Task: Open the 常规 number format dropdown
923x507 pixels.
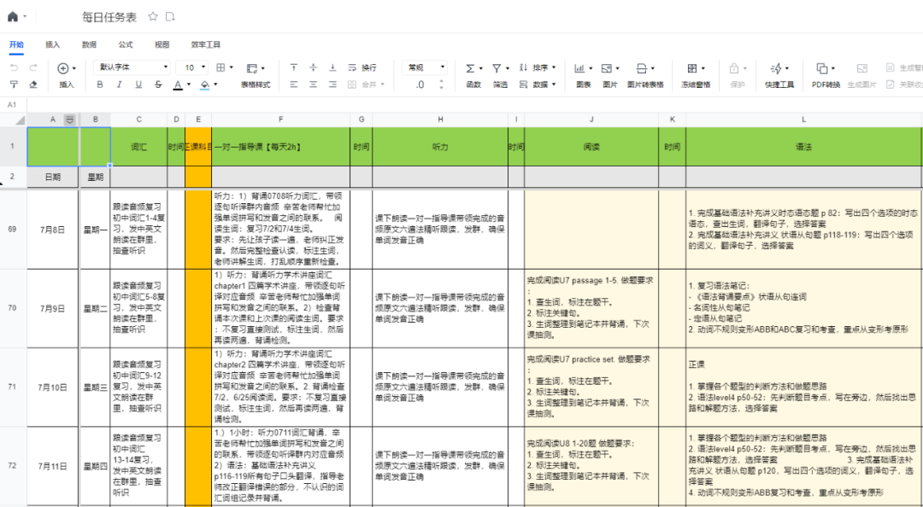Action: click(425, 67)
